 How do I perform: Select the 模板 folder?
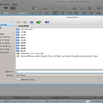click(21, 46)
